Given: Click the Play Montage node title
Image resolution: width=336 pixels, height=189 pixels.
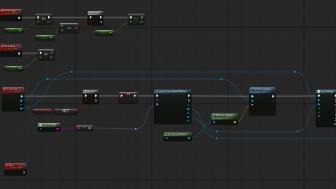Looking at the screenshot, I should (326, 91).
